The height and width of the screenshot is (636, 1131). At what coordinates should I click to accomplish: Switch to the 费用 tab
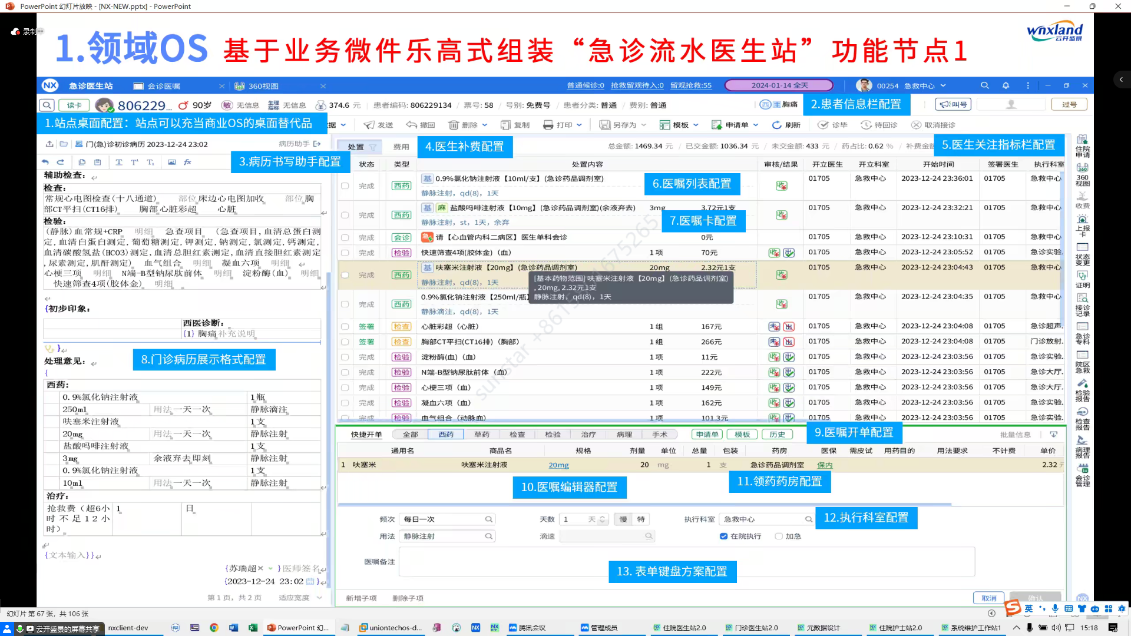tap(401, 147)
